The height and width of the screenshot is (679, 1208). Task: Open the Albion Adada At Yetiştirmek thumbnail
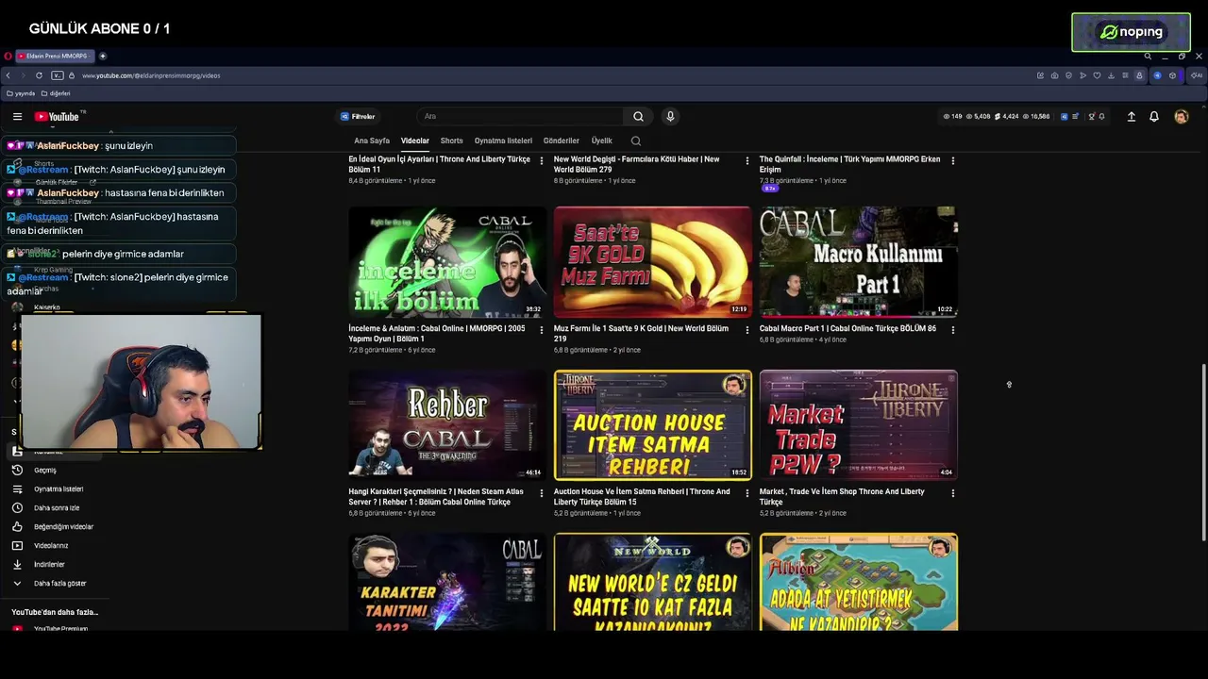pyautogui.click(x=859, y=582)
